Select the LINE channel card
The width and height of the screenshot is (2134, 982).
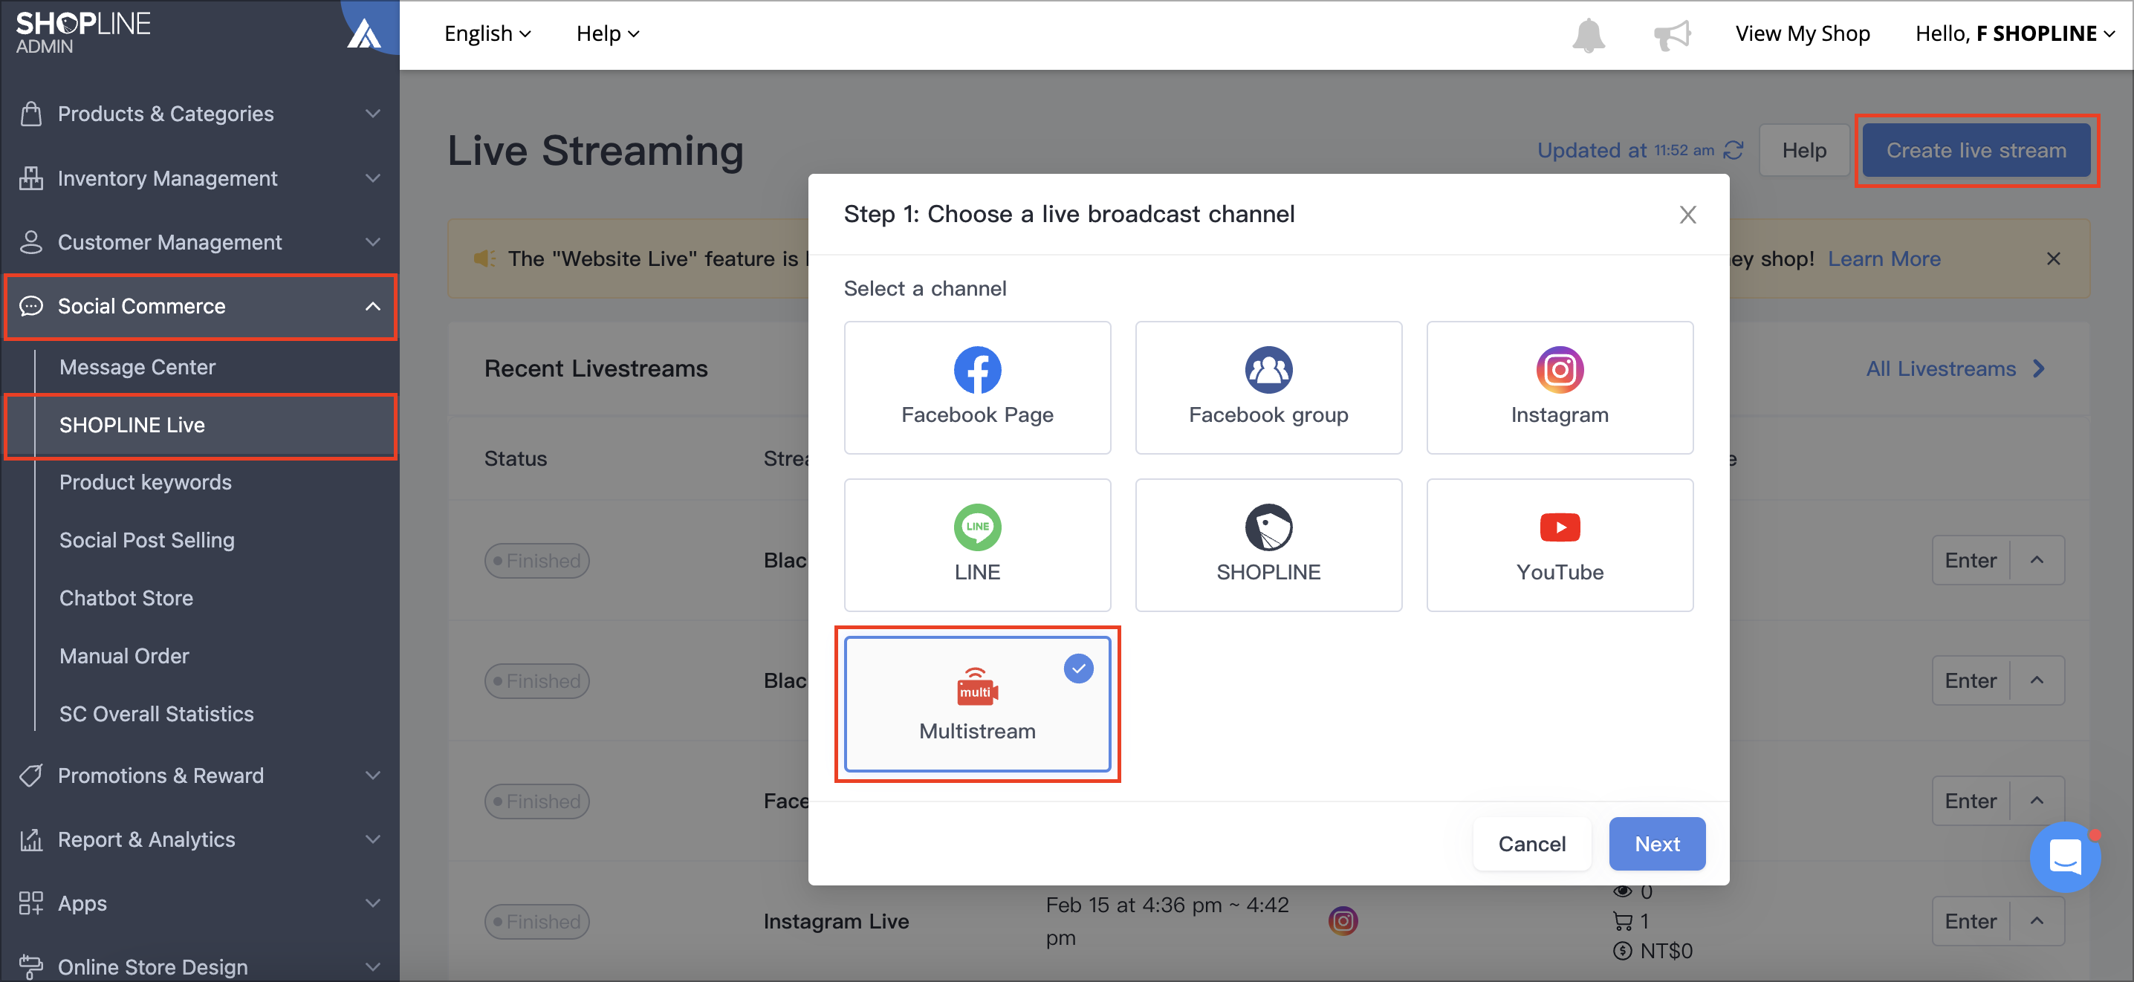click(976, 544)
